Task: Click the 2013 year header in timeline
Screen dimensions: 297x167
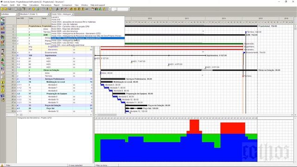Action: point(187,19)
